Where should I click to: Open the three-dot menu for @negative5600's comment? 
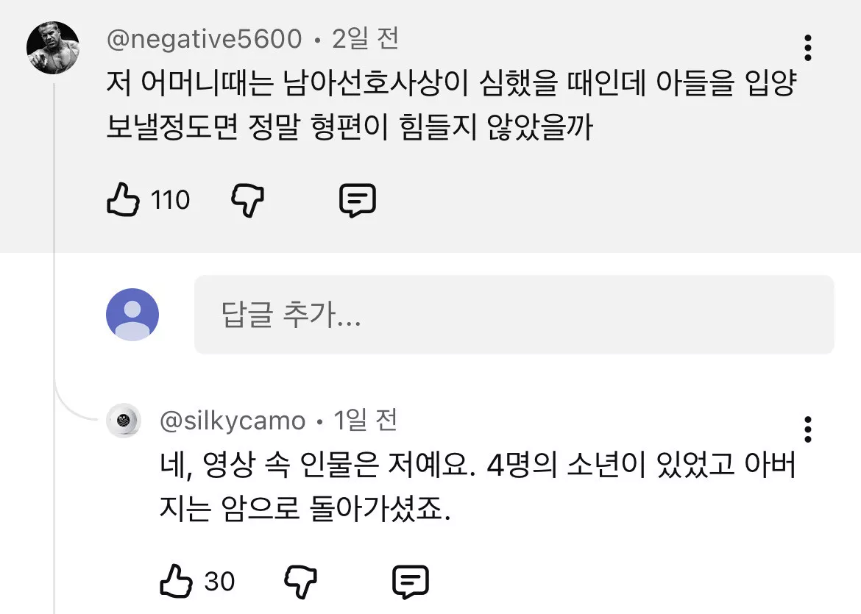[808, 47]
